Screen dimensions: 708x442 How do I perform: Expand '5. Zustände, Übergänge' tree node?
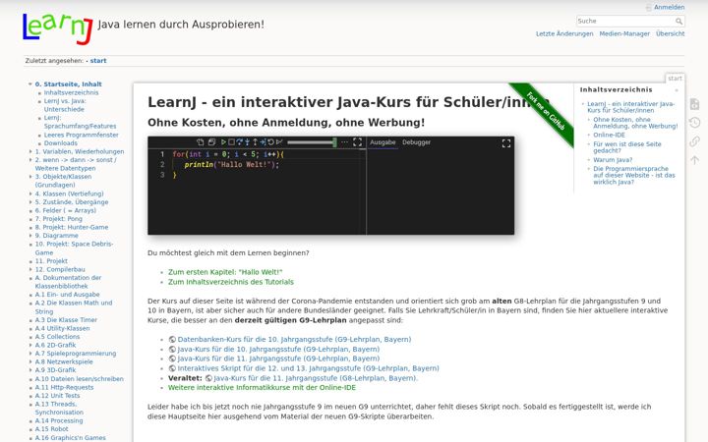(30, 202)
